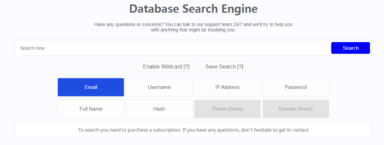Screen dimensions: 384x145
Task: Click the blue Search button
Action: tap(351, 48)
